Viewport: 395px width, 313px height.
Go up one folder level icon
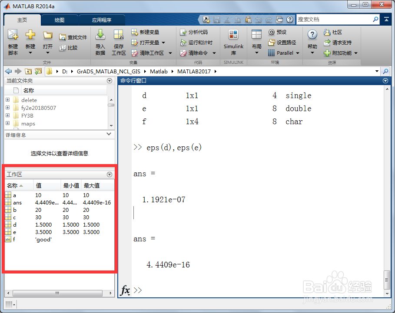[28, 72]
